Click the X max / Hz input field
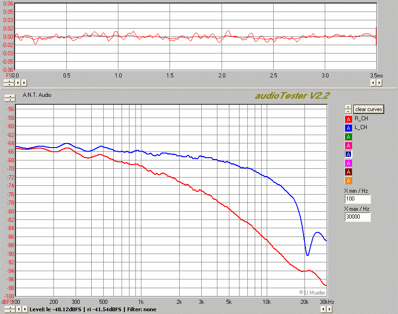 tap(357, 217)
